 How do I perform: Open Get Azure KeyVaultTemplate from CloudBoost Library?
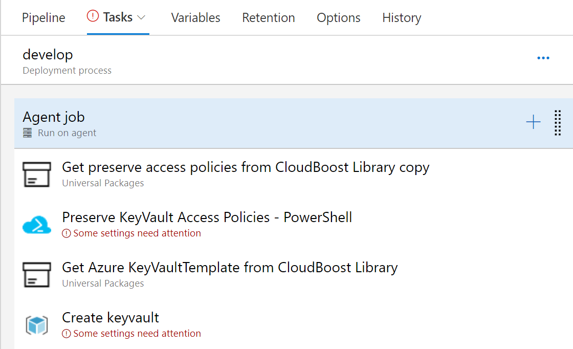(230, 268)
